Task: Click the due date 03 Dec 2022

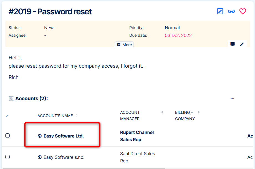Action: pos(178,35)
